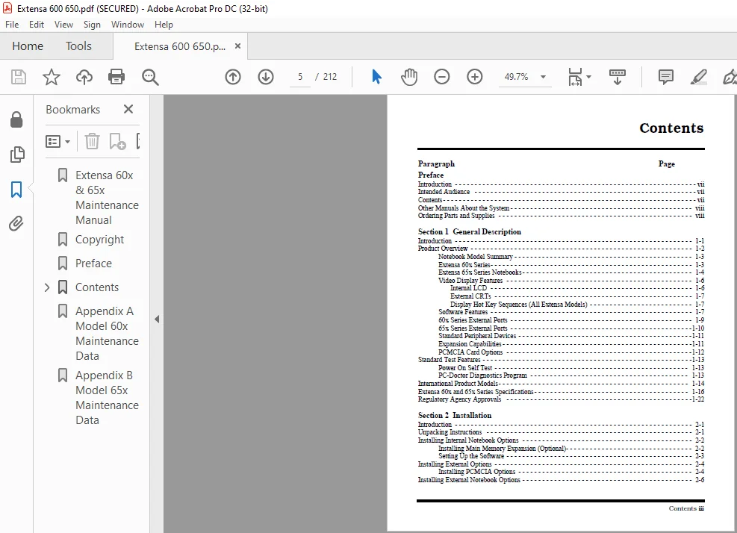Open the File menu
Screen dimensions: 737x533
tap(12, 25)
